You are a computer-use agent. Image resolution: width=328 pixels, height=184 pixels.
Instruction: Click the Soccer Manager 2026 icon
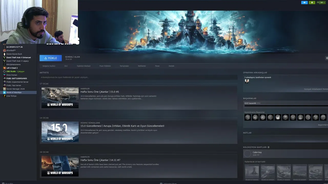coord(4,89)
